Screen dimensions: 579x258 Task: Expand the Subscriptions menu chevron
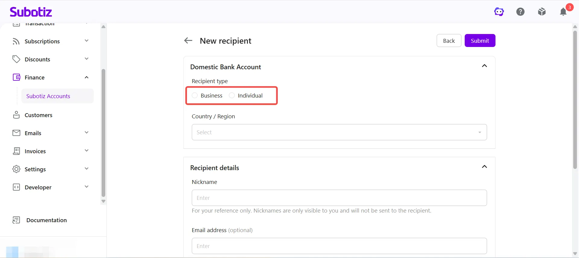87,41
